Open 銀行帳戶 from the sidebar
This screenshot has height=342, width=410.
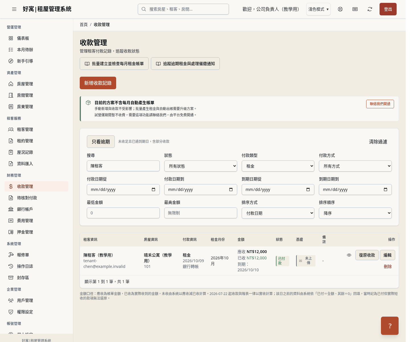(36, 209)
